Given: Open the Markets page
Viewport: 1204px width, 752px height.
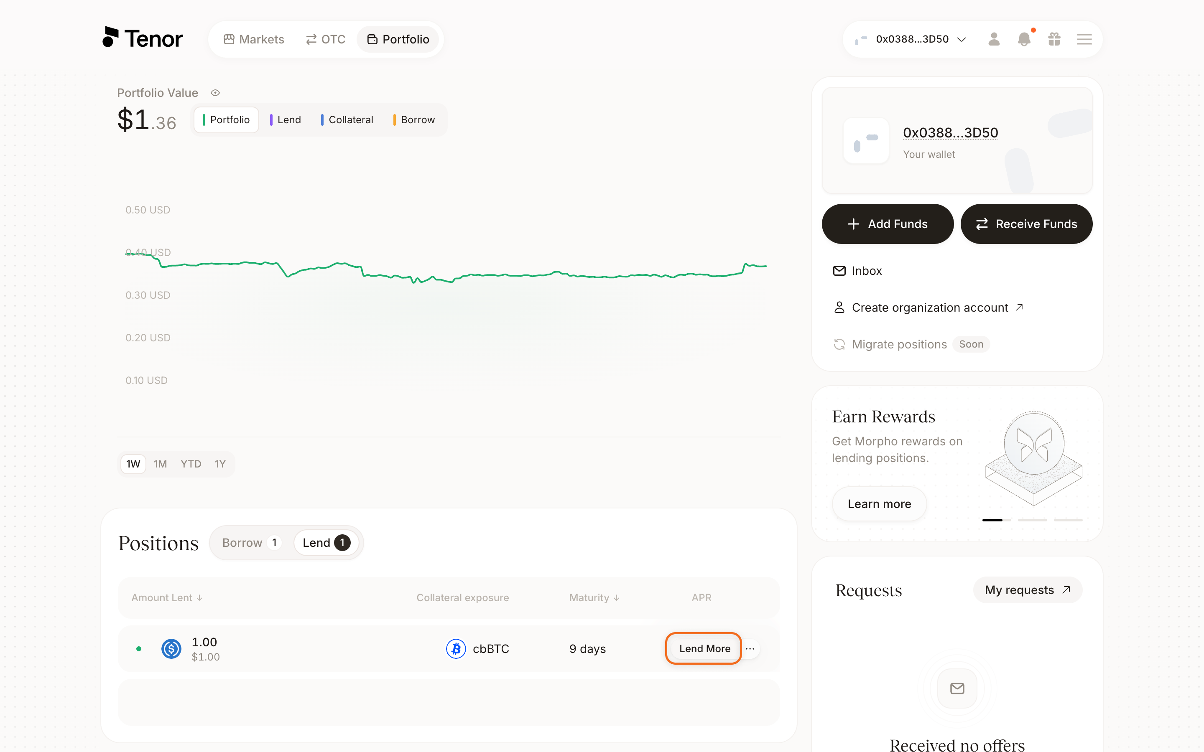Looking at the screenshot, I should [x=254, y=39].
